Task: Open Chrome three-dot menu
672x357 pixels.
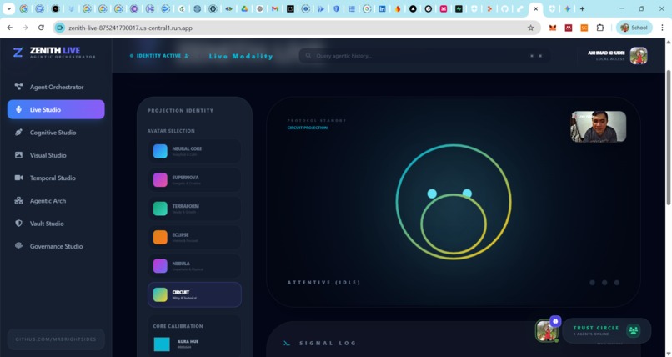Action: click(x=662, y=28)
